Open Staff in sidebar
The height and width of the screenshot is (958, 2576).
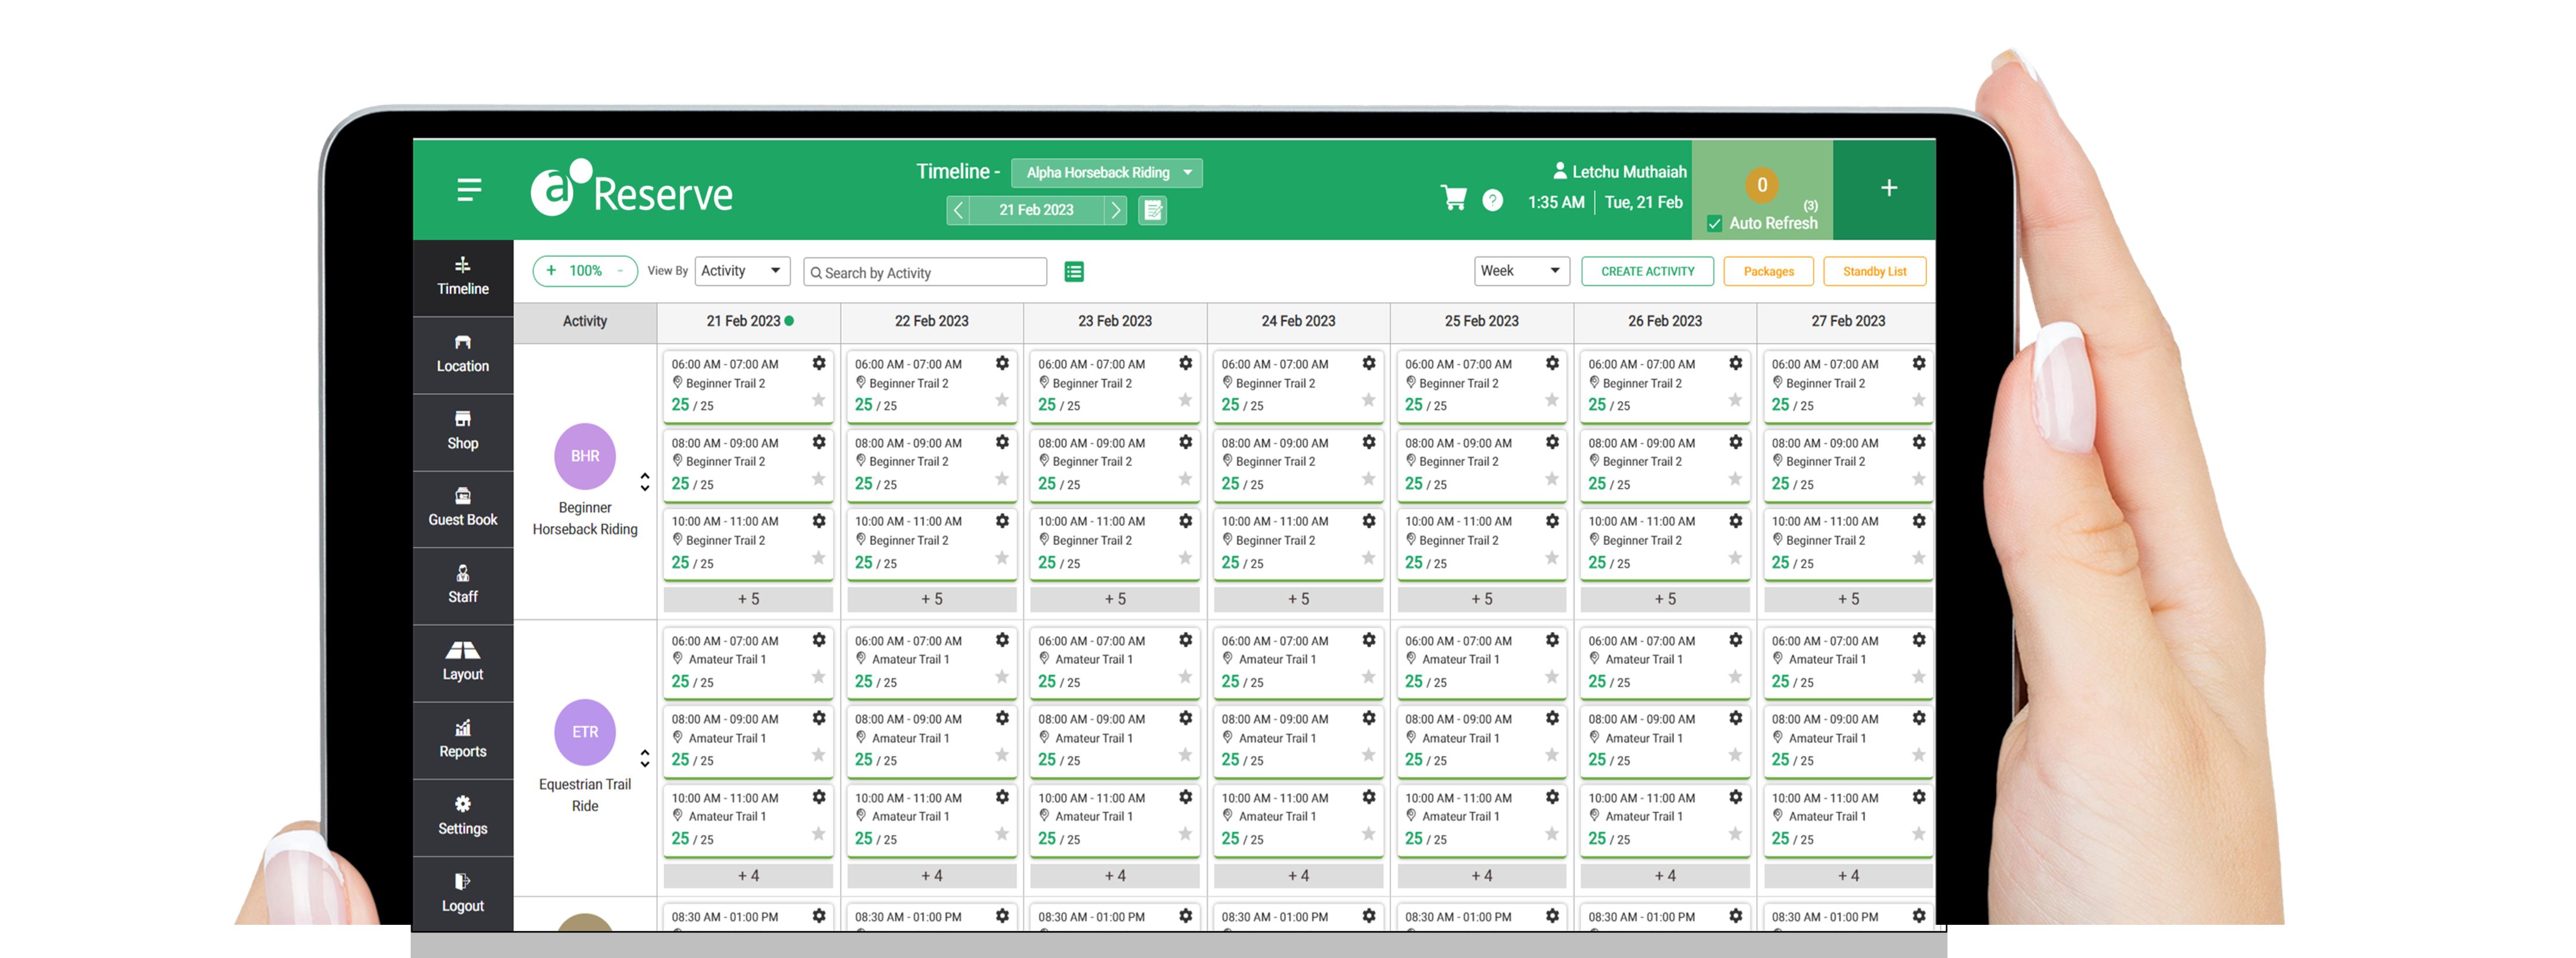(463, 585)
